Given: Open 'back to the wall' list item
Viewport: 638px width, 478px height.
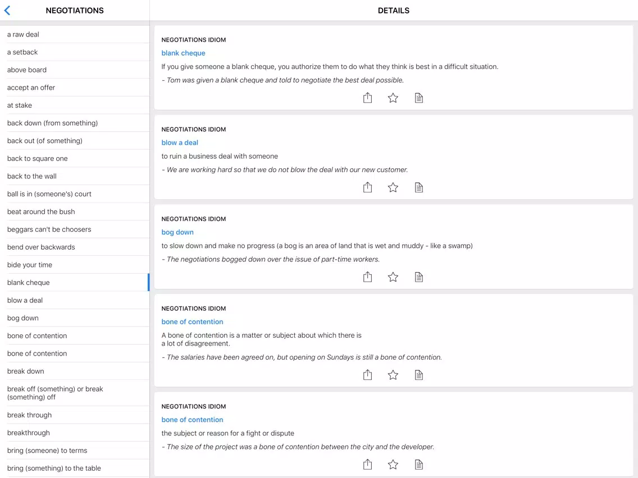Looking at the screenshot, I should [75, 176].
